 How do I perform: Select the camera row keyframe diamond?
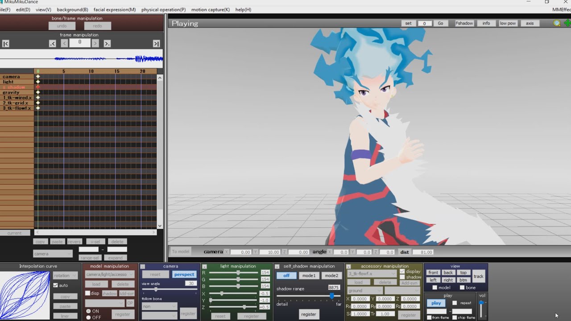pos(38,77)
